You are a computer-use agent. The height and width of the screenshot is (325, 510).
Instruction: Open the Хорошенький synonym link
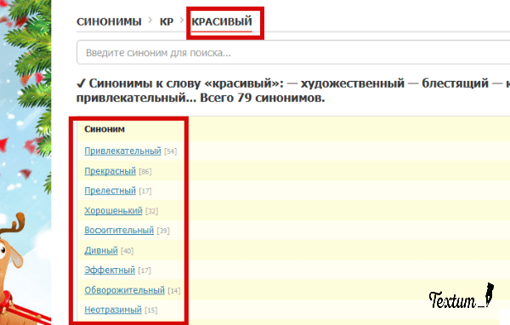(x=113, y=211)
